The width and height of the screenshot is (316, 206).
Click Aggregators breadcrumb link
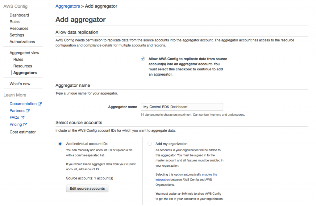point(68,6)
